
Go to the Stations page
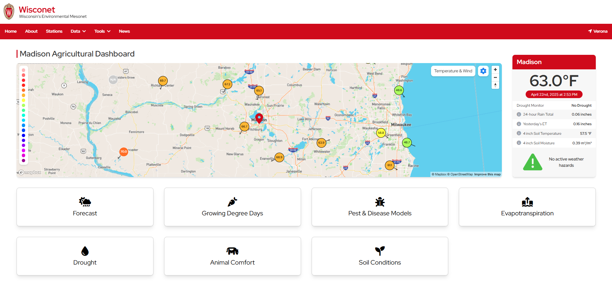coord(54,31)
